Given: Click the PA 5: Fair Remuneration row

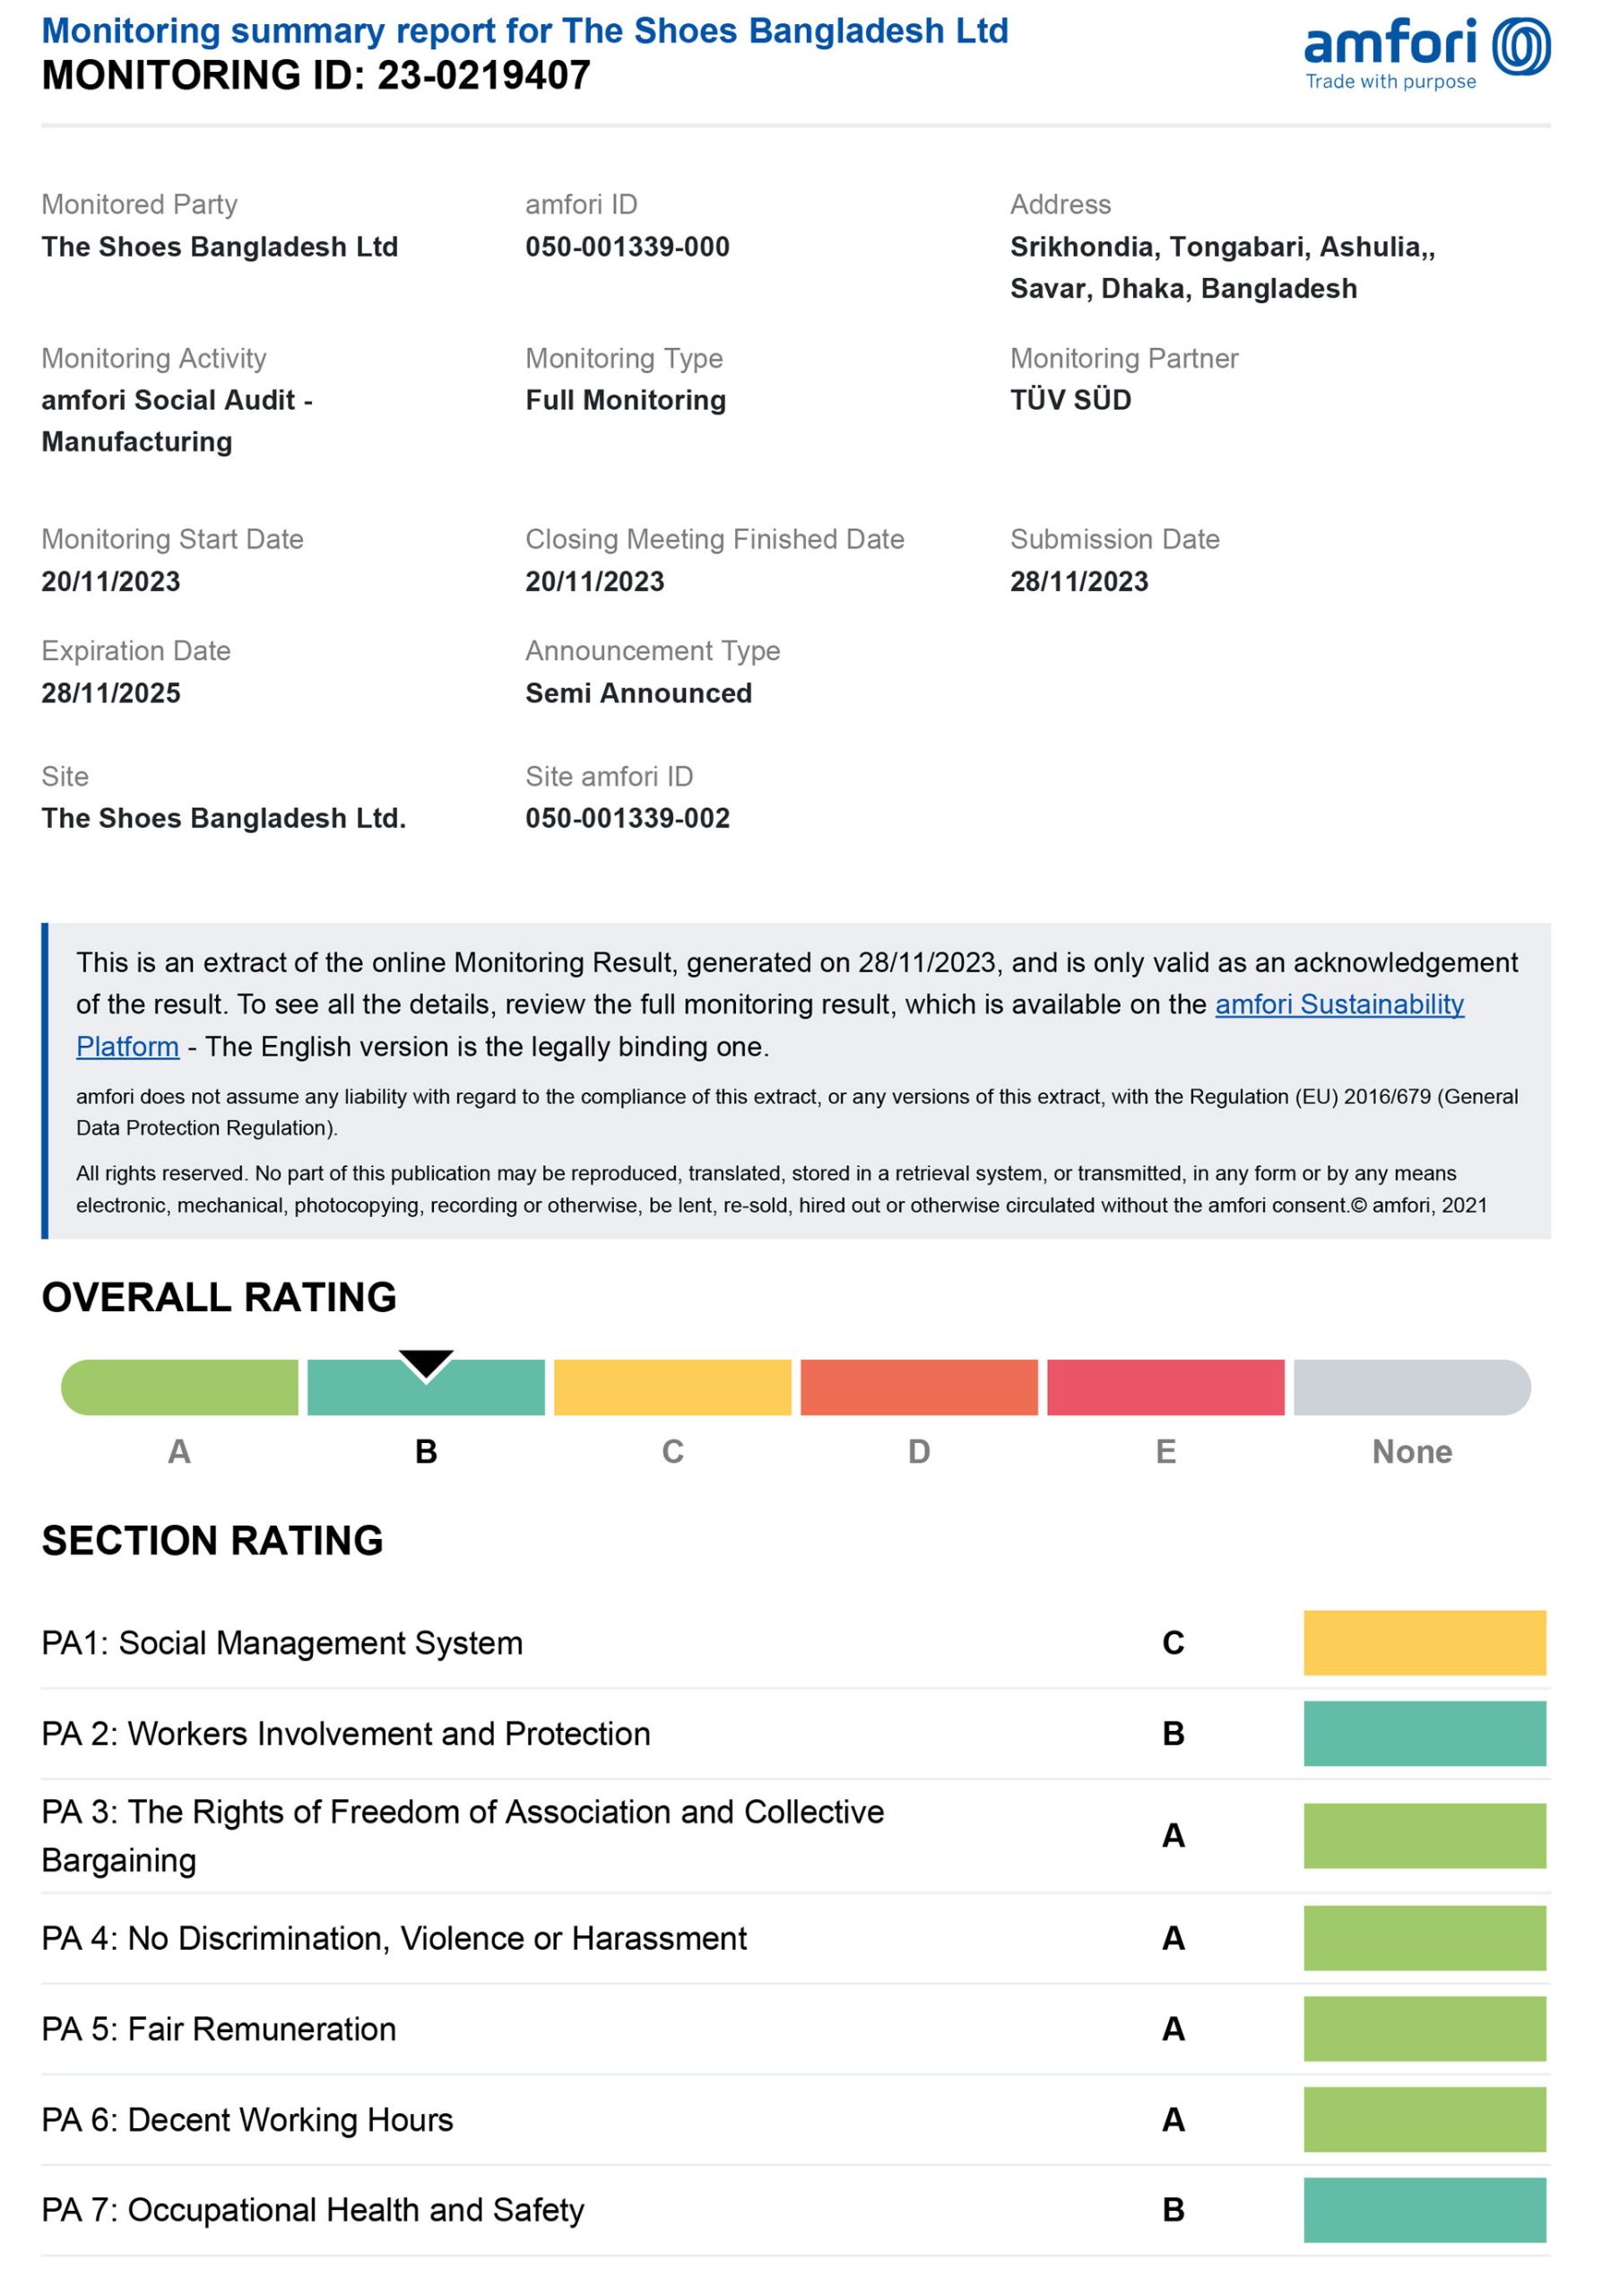Looking at the screenshot, I should coord(795,2029).
